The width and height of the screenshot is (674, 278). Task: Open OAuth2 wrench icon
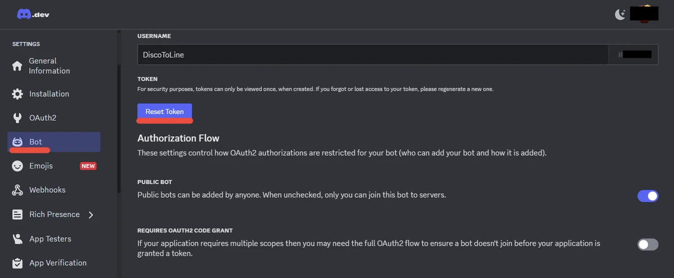coord(17,118)
